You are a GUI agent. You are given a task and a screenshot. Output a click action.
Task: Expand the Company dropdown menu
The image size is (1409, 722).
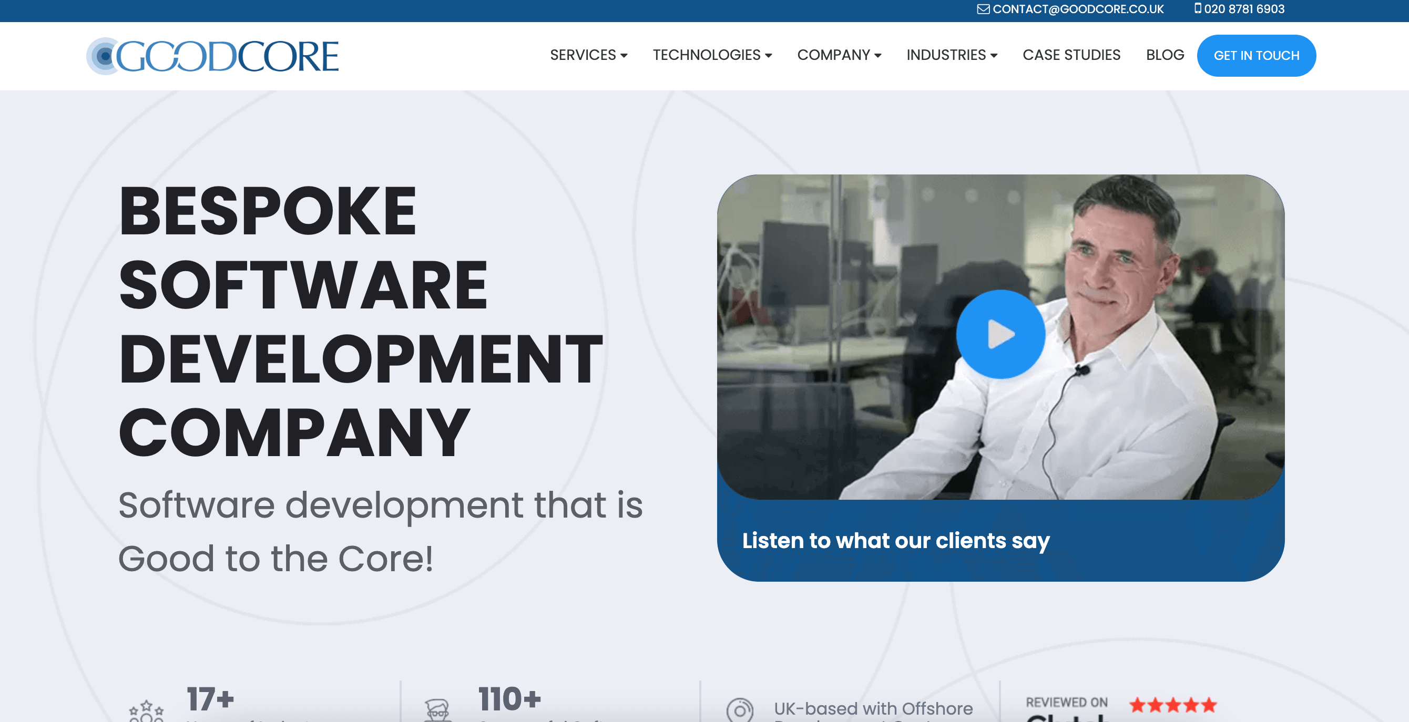pos(839,55)
